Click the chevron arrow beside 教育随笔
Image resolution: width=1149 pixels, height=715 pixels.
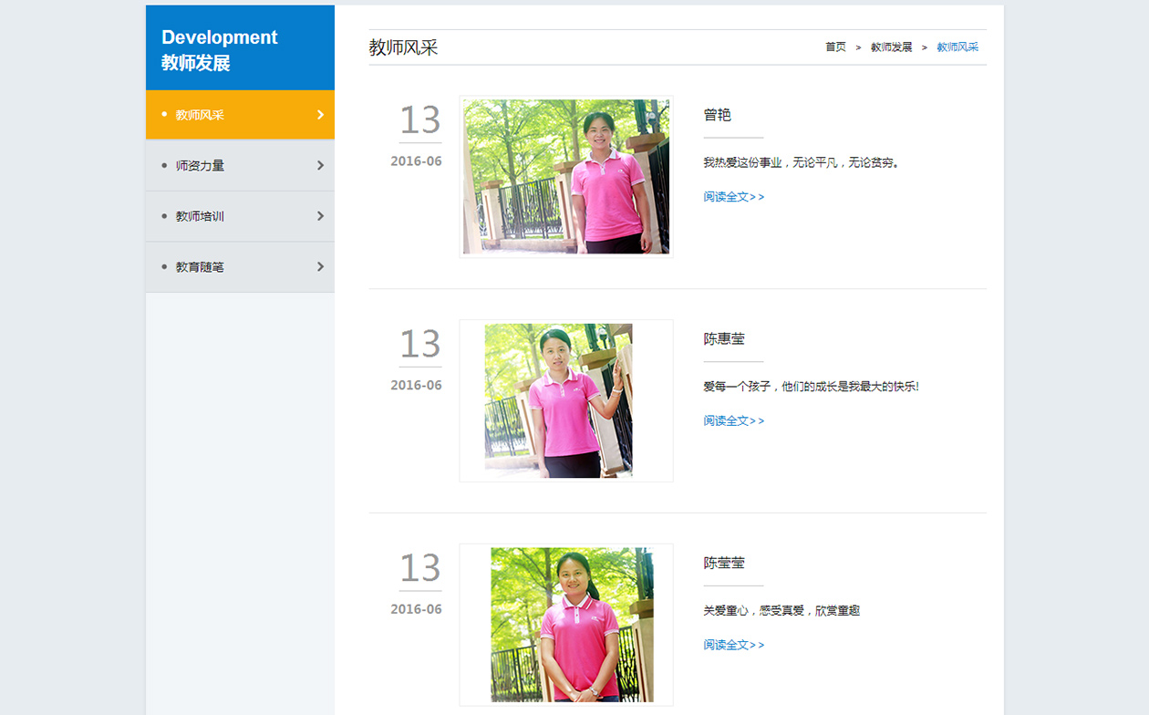(x=320, y=267)
